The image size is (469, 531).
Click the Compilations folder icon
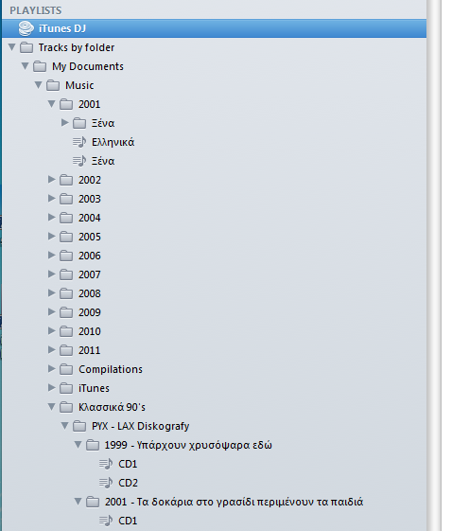pyautogui.click(x=66, y=369)
